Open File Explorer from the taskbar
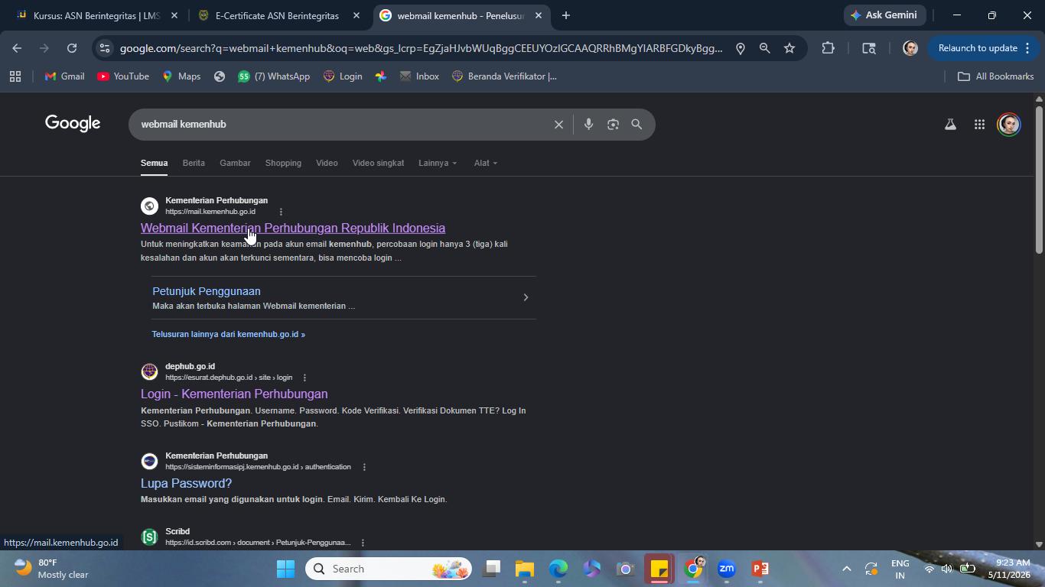 [524, 569]
